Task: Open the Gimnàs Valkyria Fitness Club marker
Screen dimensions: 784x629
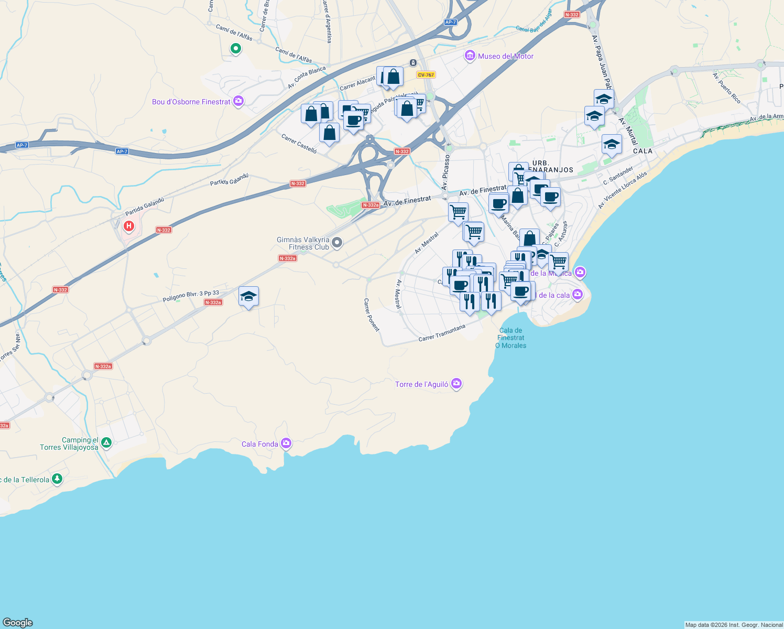Action: pos(336,243)
